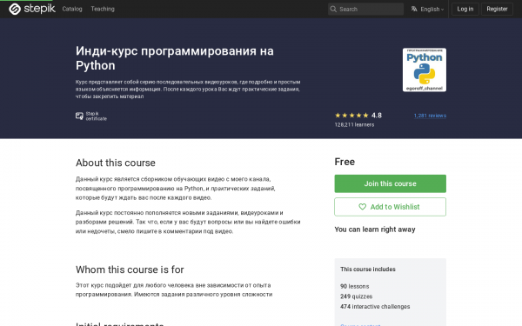Click the Stepik certificate icon
522x326 pixels.
click(x=79, y=116)
